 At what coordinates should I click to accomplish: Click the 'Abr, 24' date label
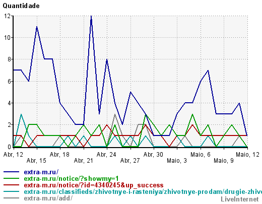click(x=106, y=155)
